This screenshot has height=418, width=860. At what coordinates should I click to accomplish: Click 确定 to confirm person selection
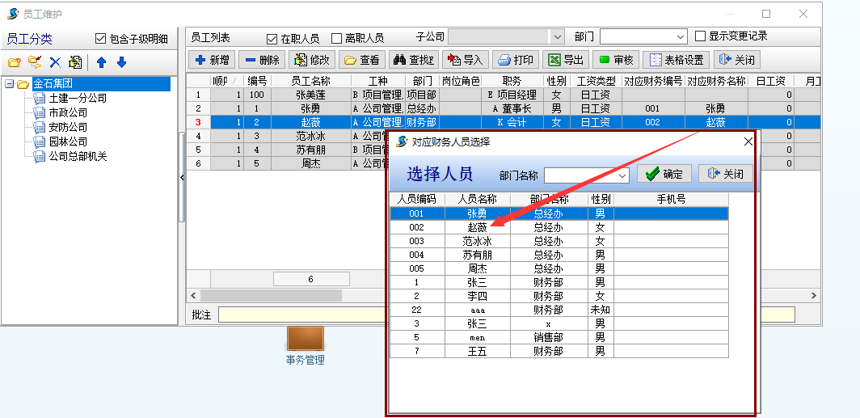(x=664, y=174)
